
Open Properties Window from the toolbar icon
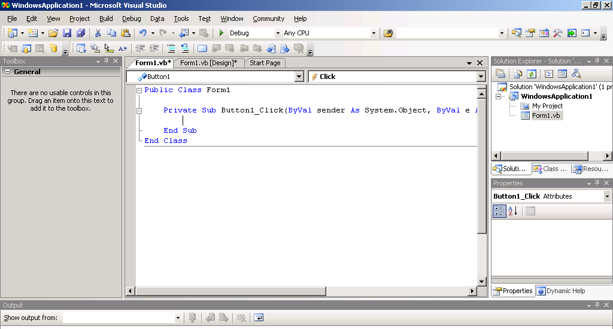pos(530,33)
